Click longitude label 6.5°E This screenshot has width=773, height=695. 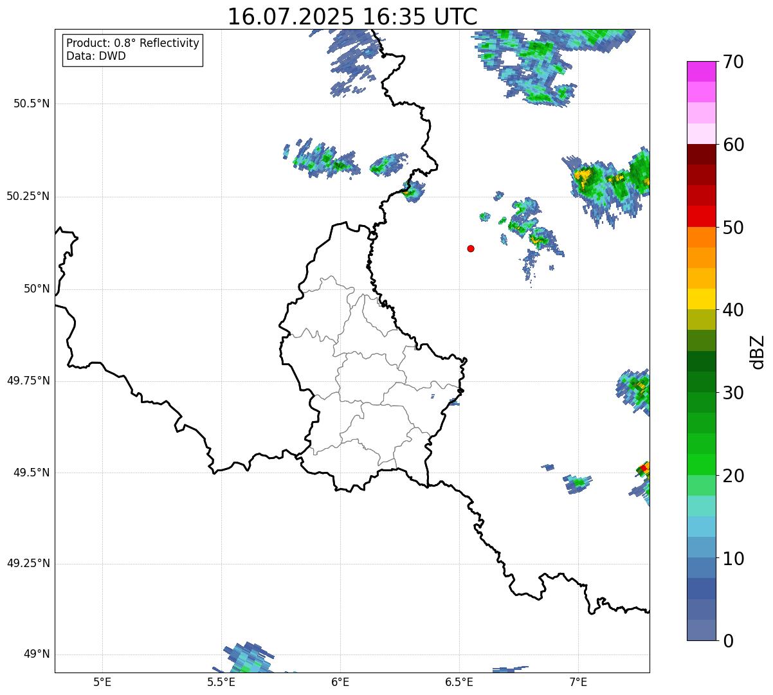(459, 682)
